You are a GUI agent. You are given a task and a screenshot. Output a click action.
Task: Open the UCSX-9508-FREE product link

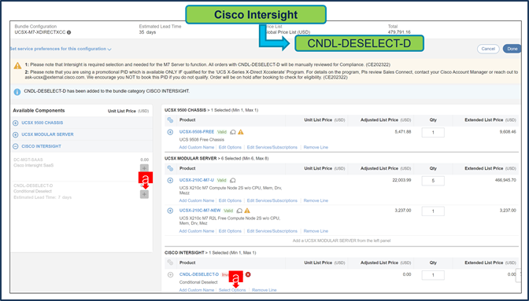(x=197, y=132)
